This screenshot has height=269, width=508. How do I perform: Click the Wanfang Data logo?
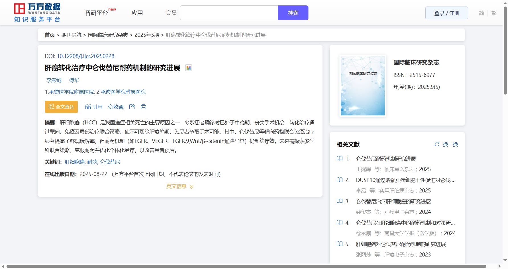point(37,13)
